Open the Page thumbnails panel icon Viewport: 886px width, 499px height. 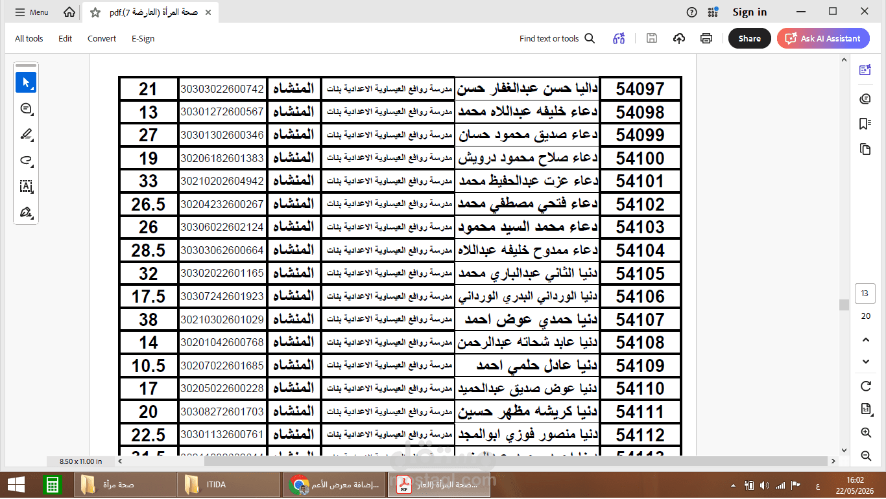click(x=865, y=150)
